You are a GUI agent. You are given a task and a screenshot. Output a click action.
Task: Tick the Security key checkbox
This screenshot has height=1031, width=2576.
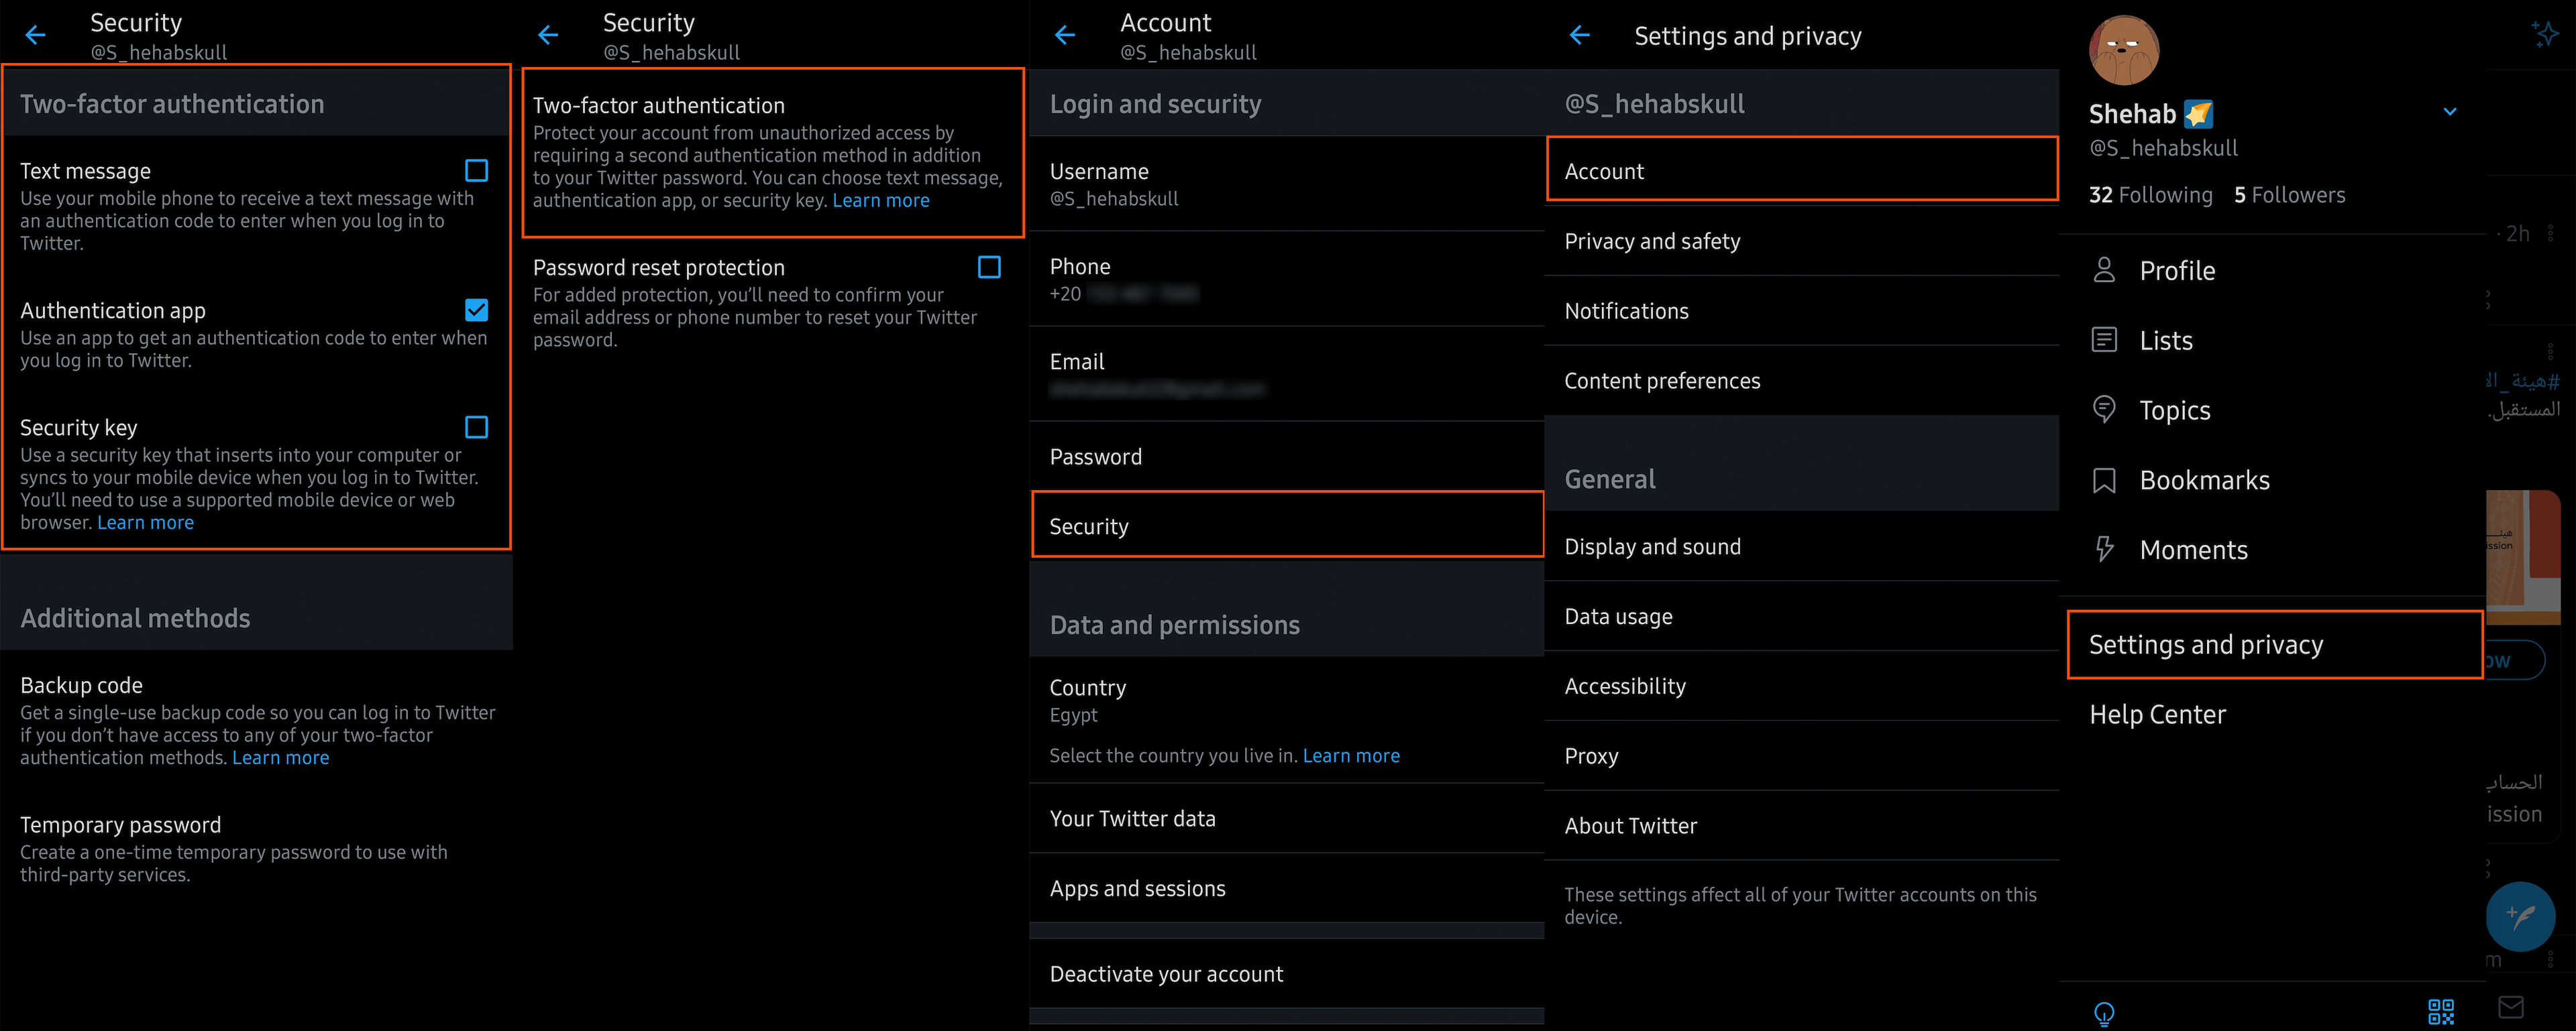(x=477, y=428)
